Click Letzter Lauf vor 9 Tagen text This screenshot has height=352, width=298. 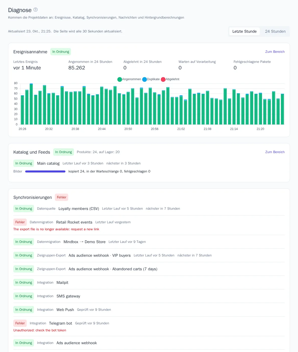tap(127, 242)
